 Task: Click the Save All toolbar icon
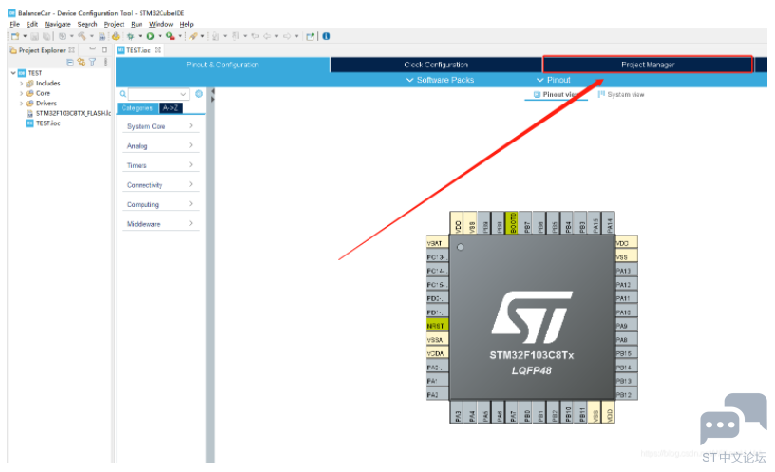(47, 36)
